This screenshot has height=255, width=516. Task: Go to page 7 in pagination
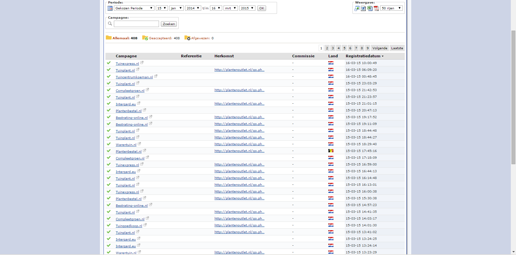pyautogui.click(x=356, y=48)
